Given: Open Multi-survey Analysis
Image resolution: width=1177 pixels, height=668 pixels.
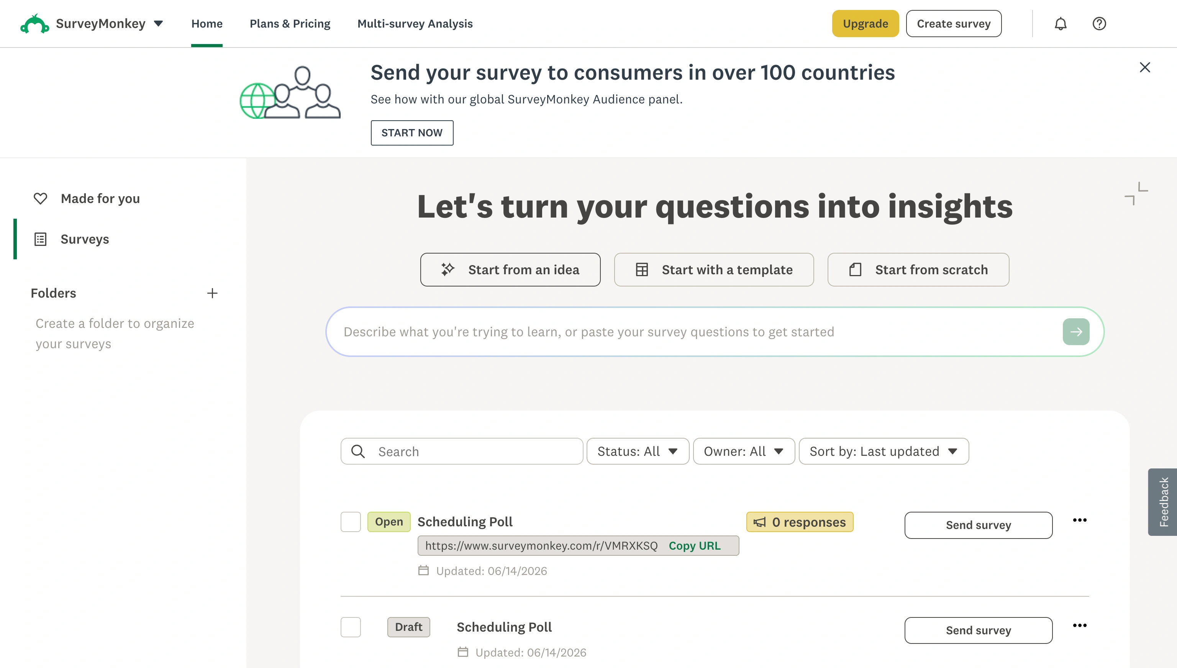Looking at the screenshot, I should click(415, 23).
